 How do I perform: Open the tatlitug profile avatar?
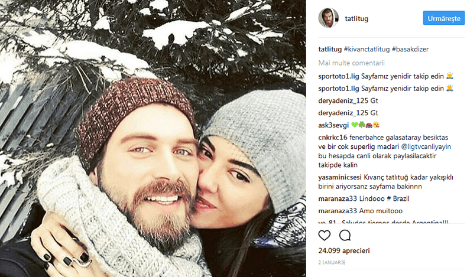[x=329, y=18]
